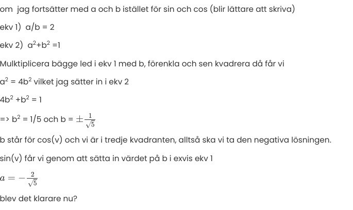Click the equation "a/b = 2"
The height and width of the screenshot is (210, 353).
click(x=40, y=27)
